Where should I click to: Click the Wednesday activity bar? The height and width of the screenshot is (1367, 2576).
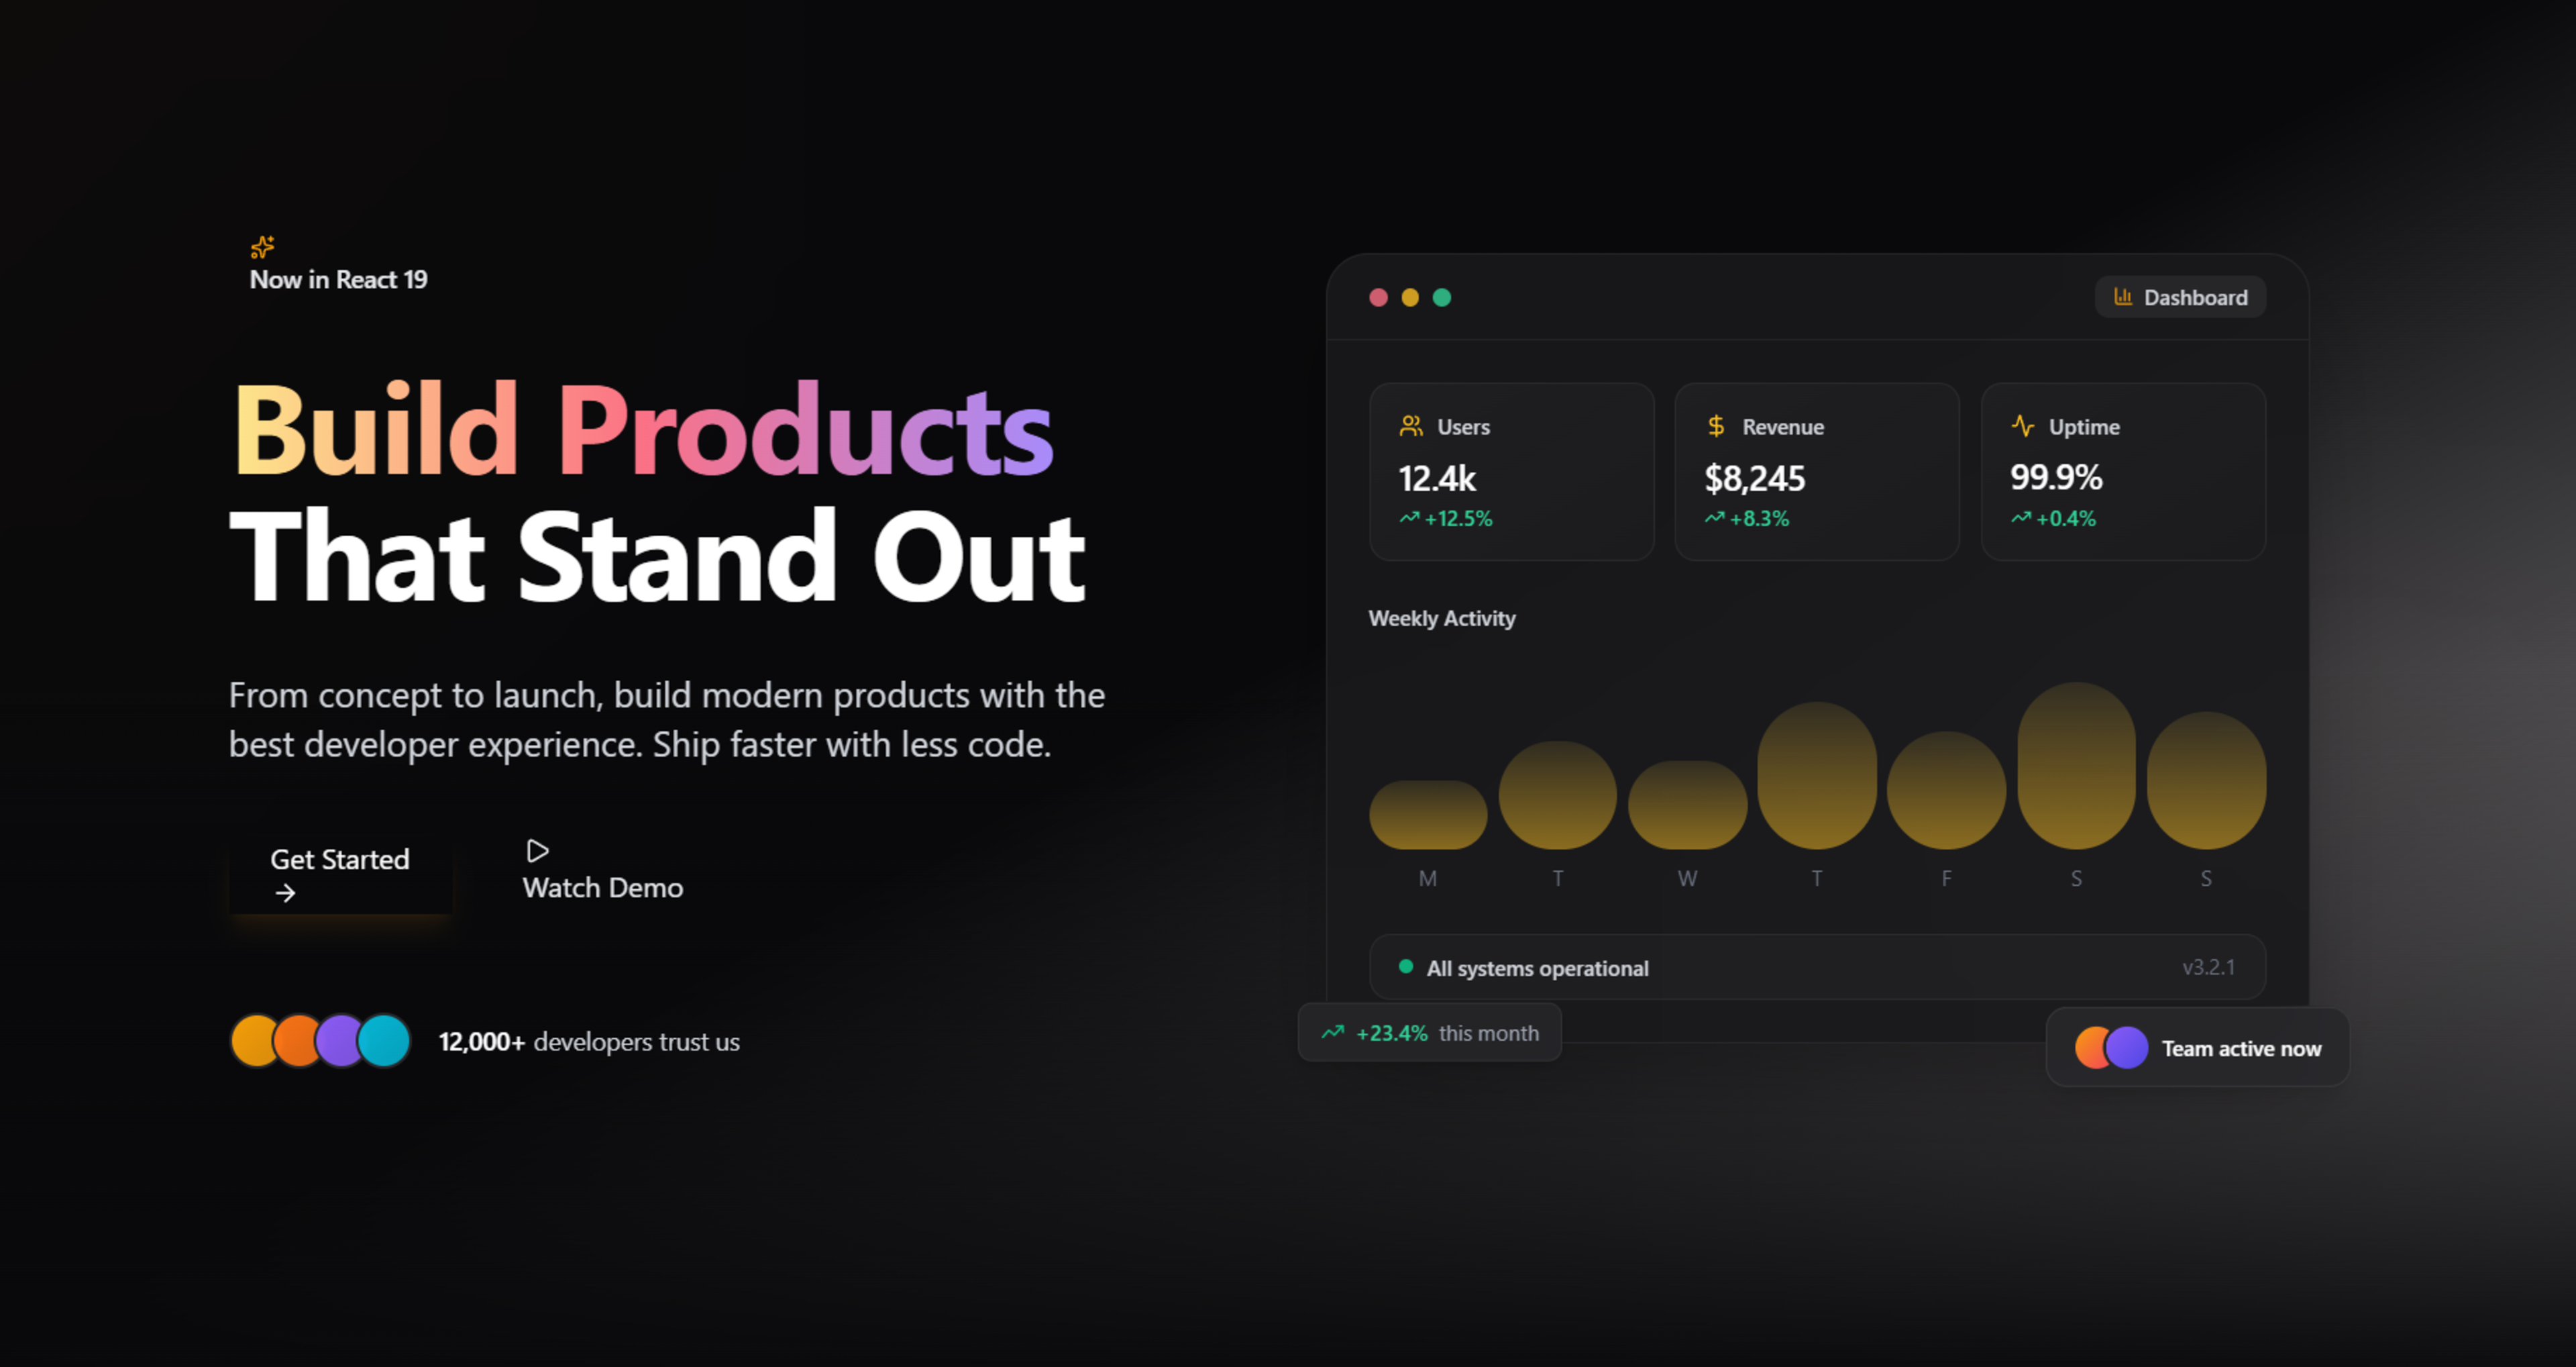(1687, 805)
